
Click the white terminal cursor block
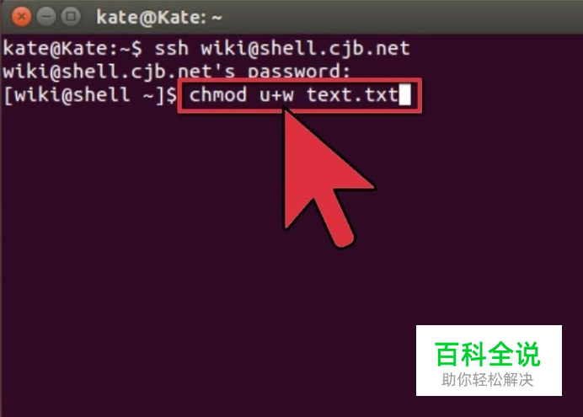click(405, 94)
